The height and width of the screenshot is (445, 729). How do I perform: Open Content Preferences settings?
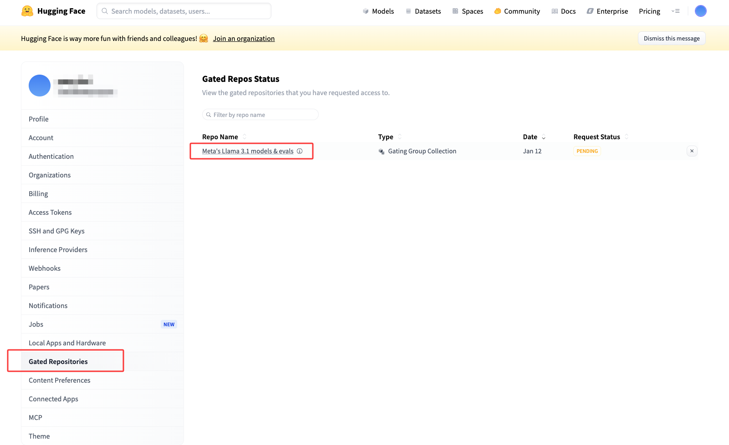pos(102,380)
